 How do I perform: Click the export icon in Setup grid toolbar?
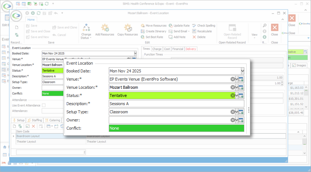click(56, 126)
